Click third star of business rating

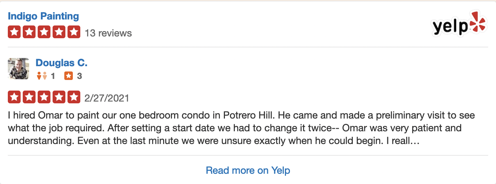click(44, 32)
